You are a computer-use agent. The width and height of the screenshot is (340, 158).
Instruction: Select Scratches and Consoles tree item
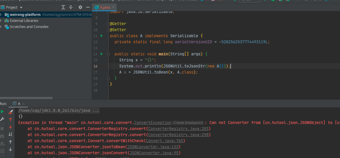click(29, 27)
